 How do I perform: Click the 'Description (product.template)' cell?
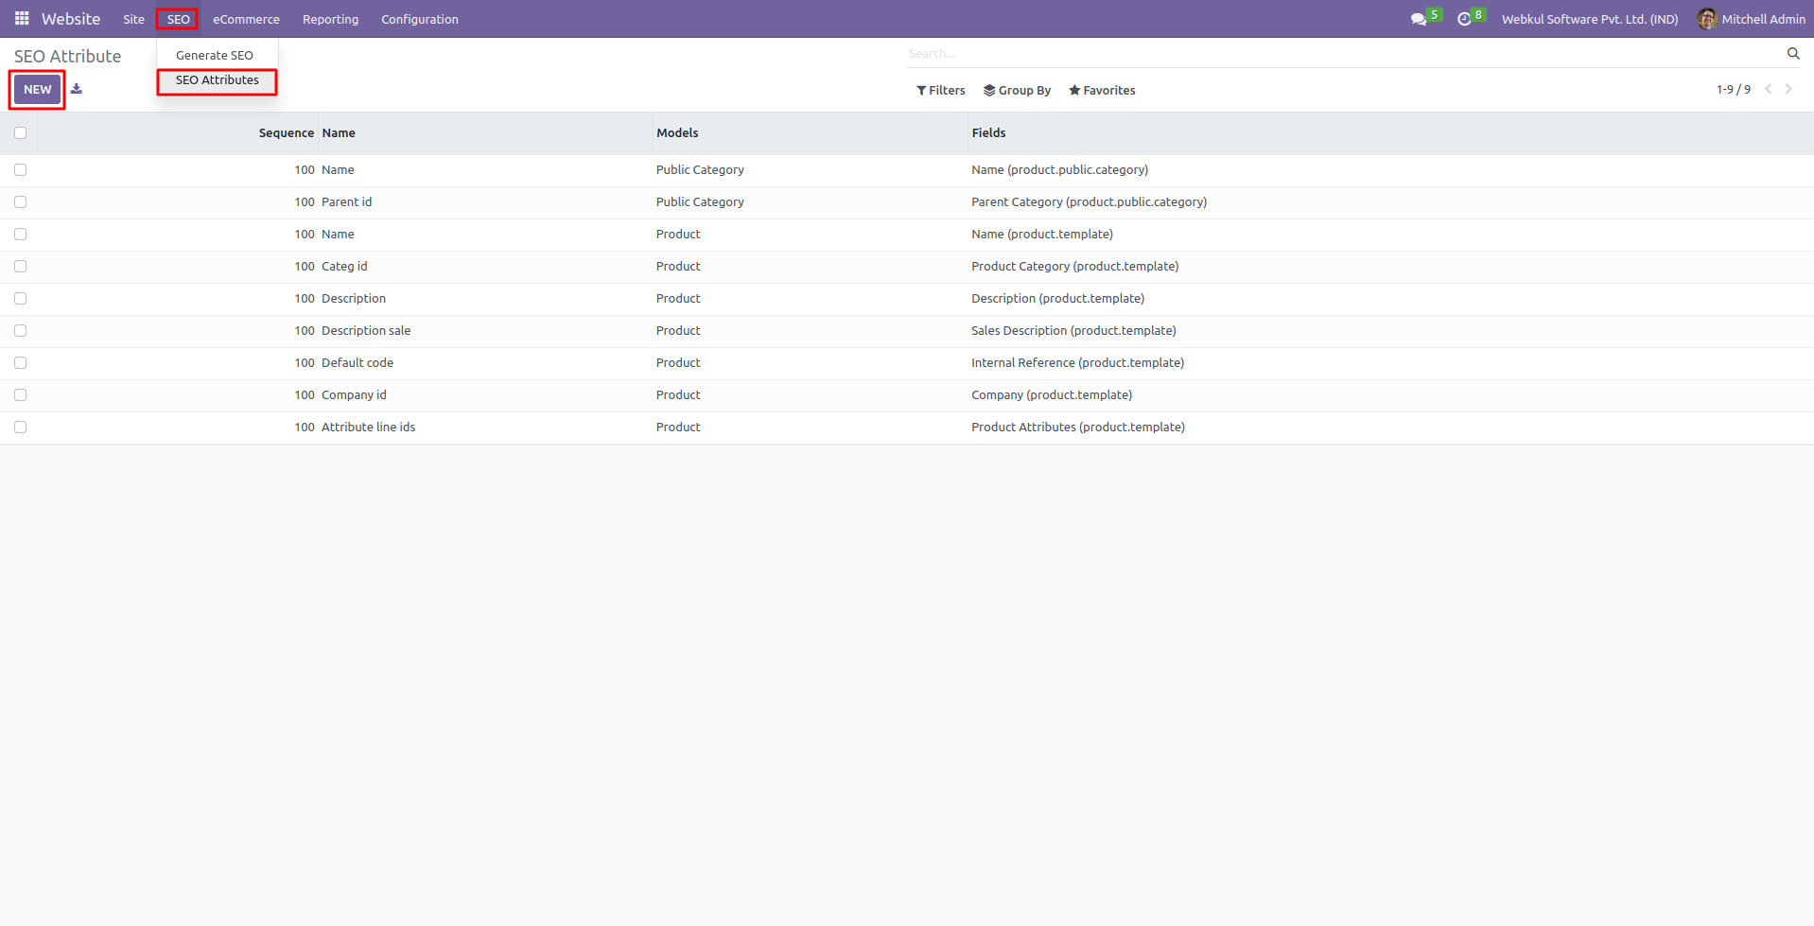(x=1057, y=299)
